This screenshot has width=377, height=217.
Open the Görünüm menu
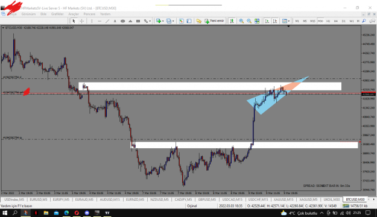click(x=28, y=14)
